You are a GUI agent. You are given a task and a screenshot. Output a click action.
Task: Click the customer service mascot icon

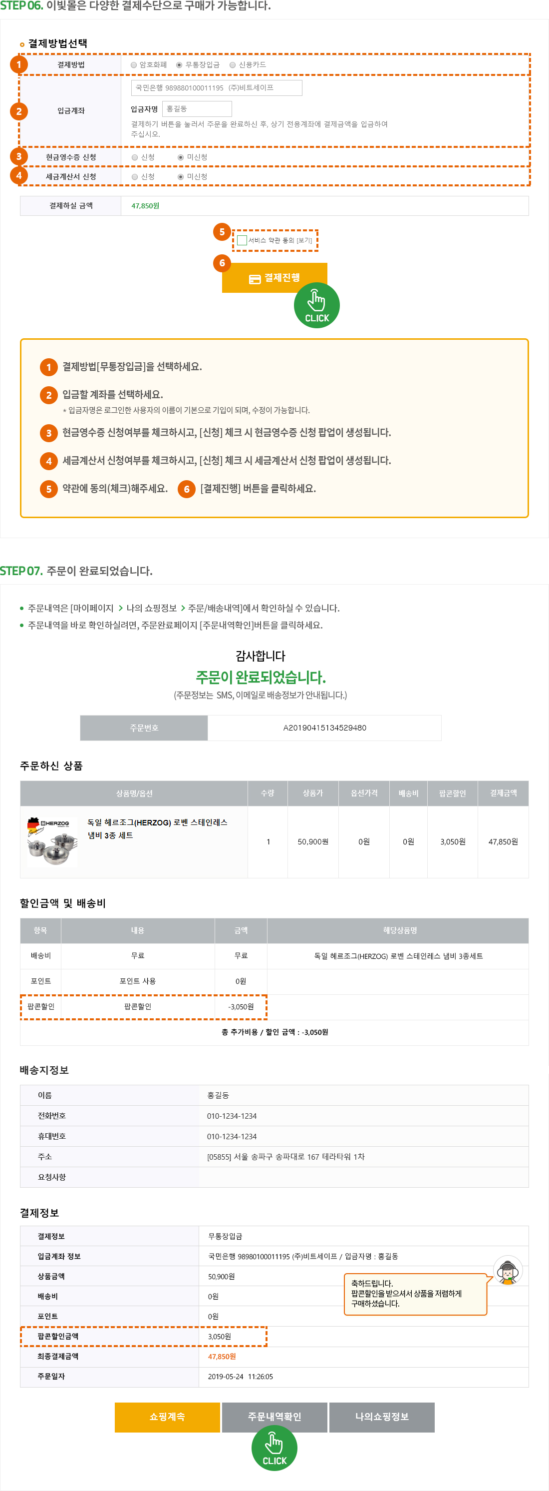508,1271
